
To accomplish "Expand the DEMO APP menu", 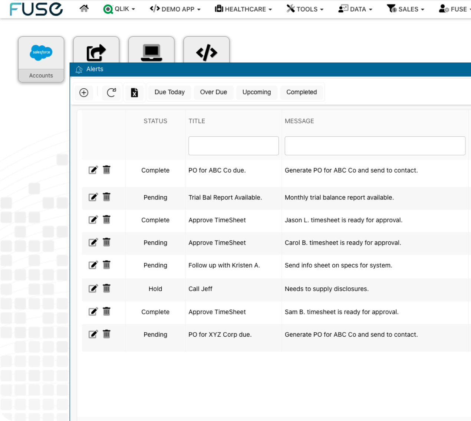I will click(175, 9).
